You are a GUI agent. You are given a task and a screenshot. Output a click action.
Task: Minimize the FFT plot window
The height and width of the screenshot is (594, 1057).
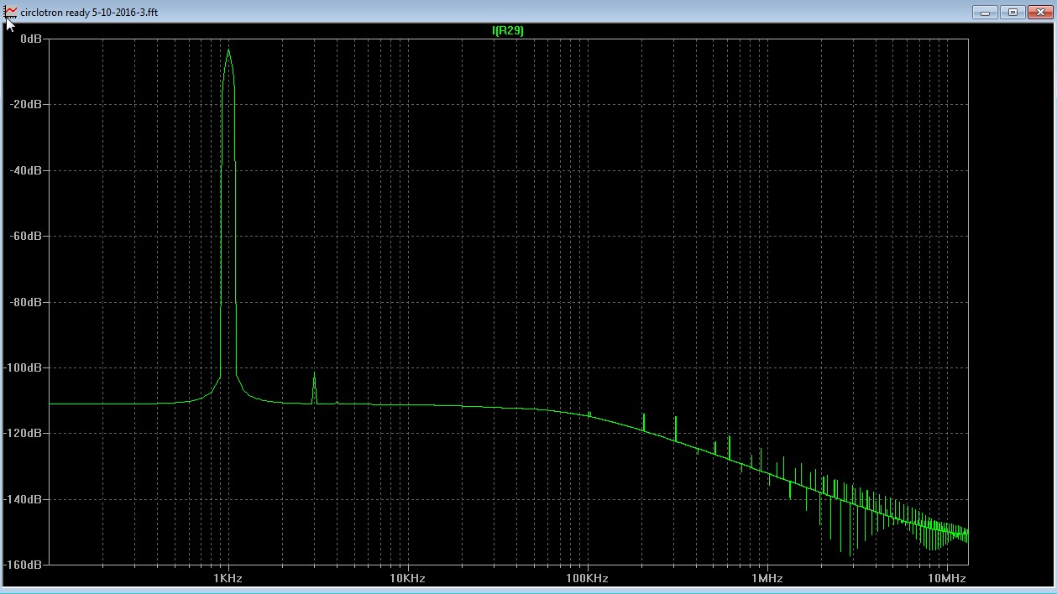[x=985, y=12]
